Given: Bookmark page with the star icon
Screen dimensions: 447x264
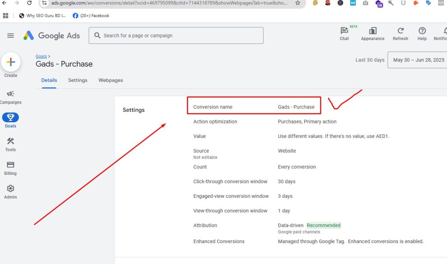Looking at the screenshot, I should (x=298, y=3).
